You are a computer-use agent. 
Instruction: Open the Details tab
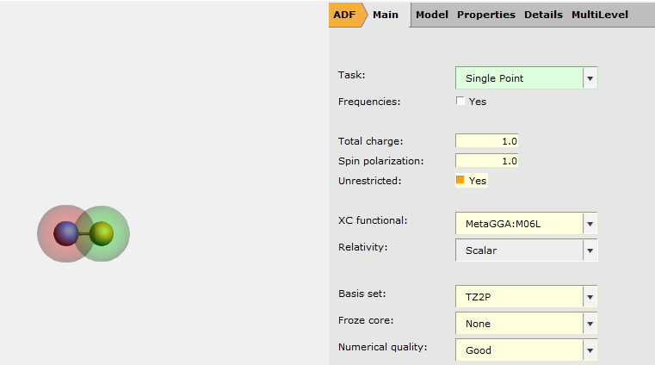[x=543, y=15]
